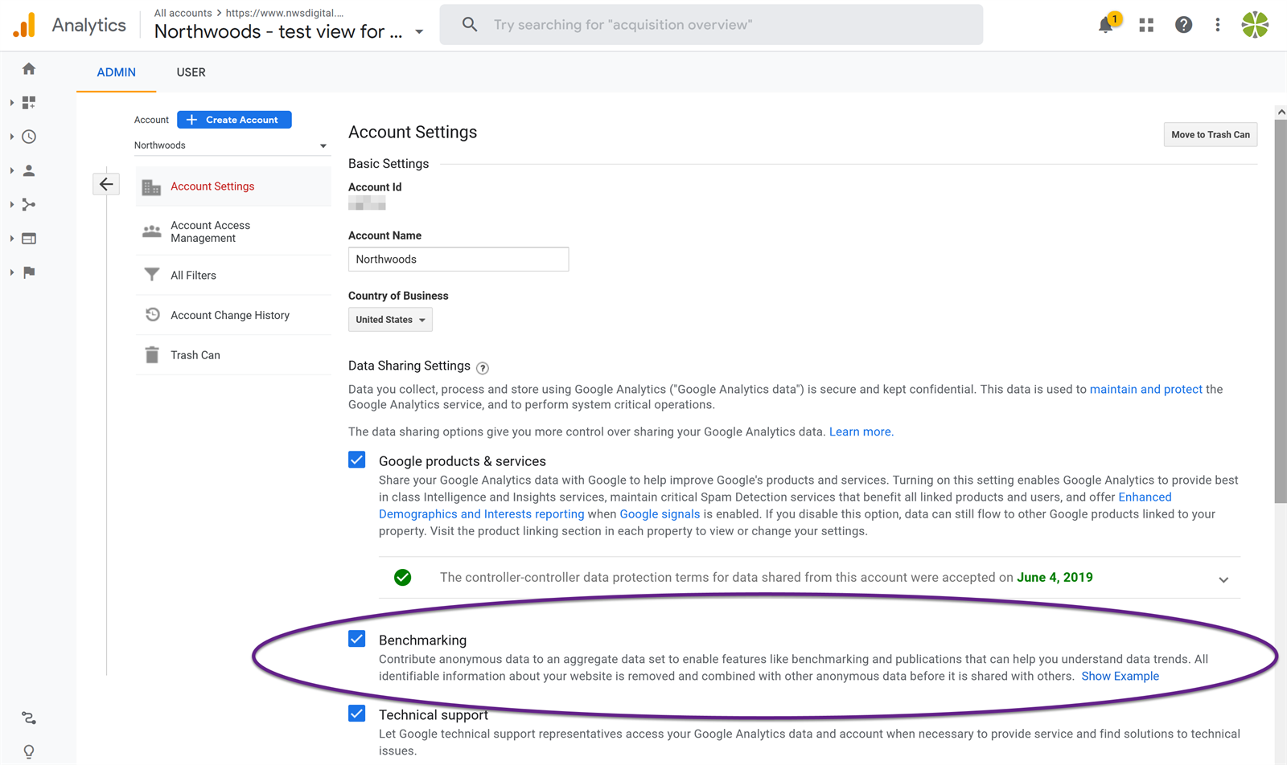Open the Northwoods account dropdown
1287x765 pixels.
point(231,145)
